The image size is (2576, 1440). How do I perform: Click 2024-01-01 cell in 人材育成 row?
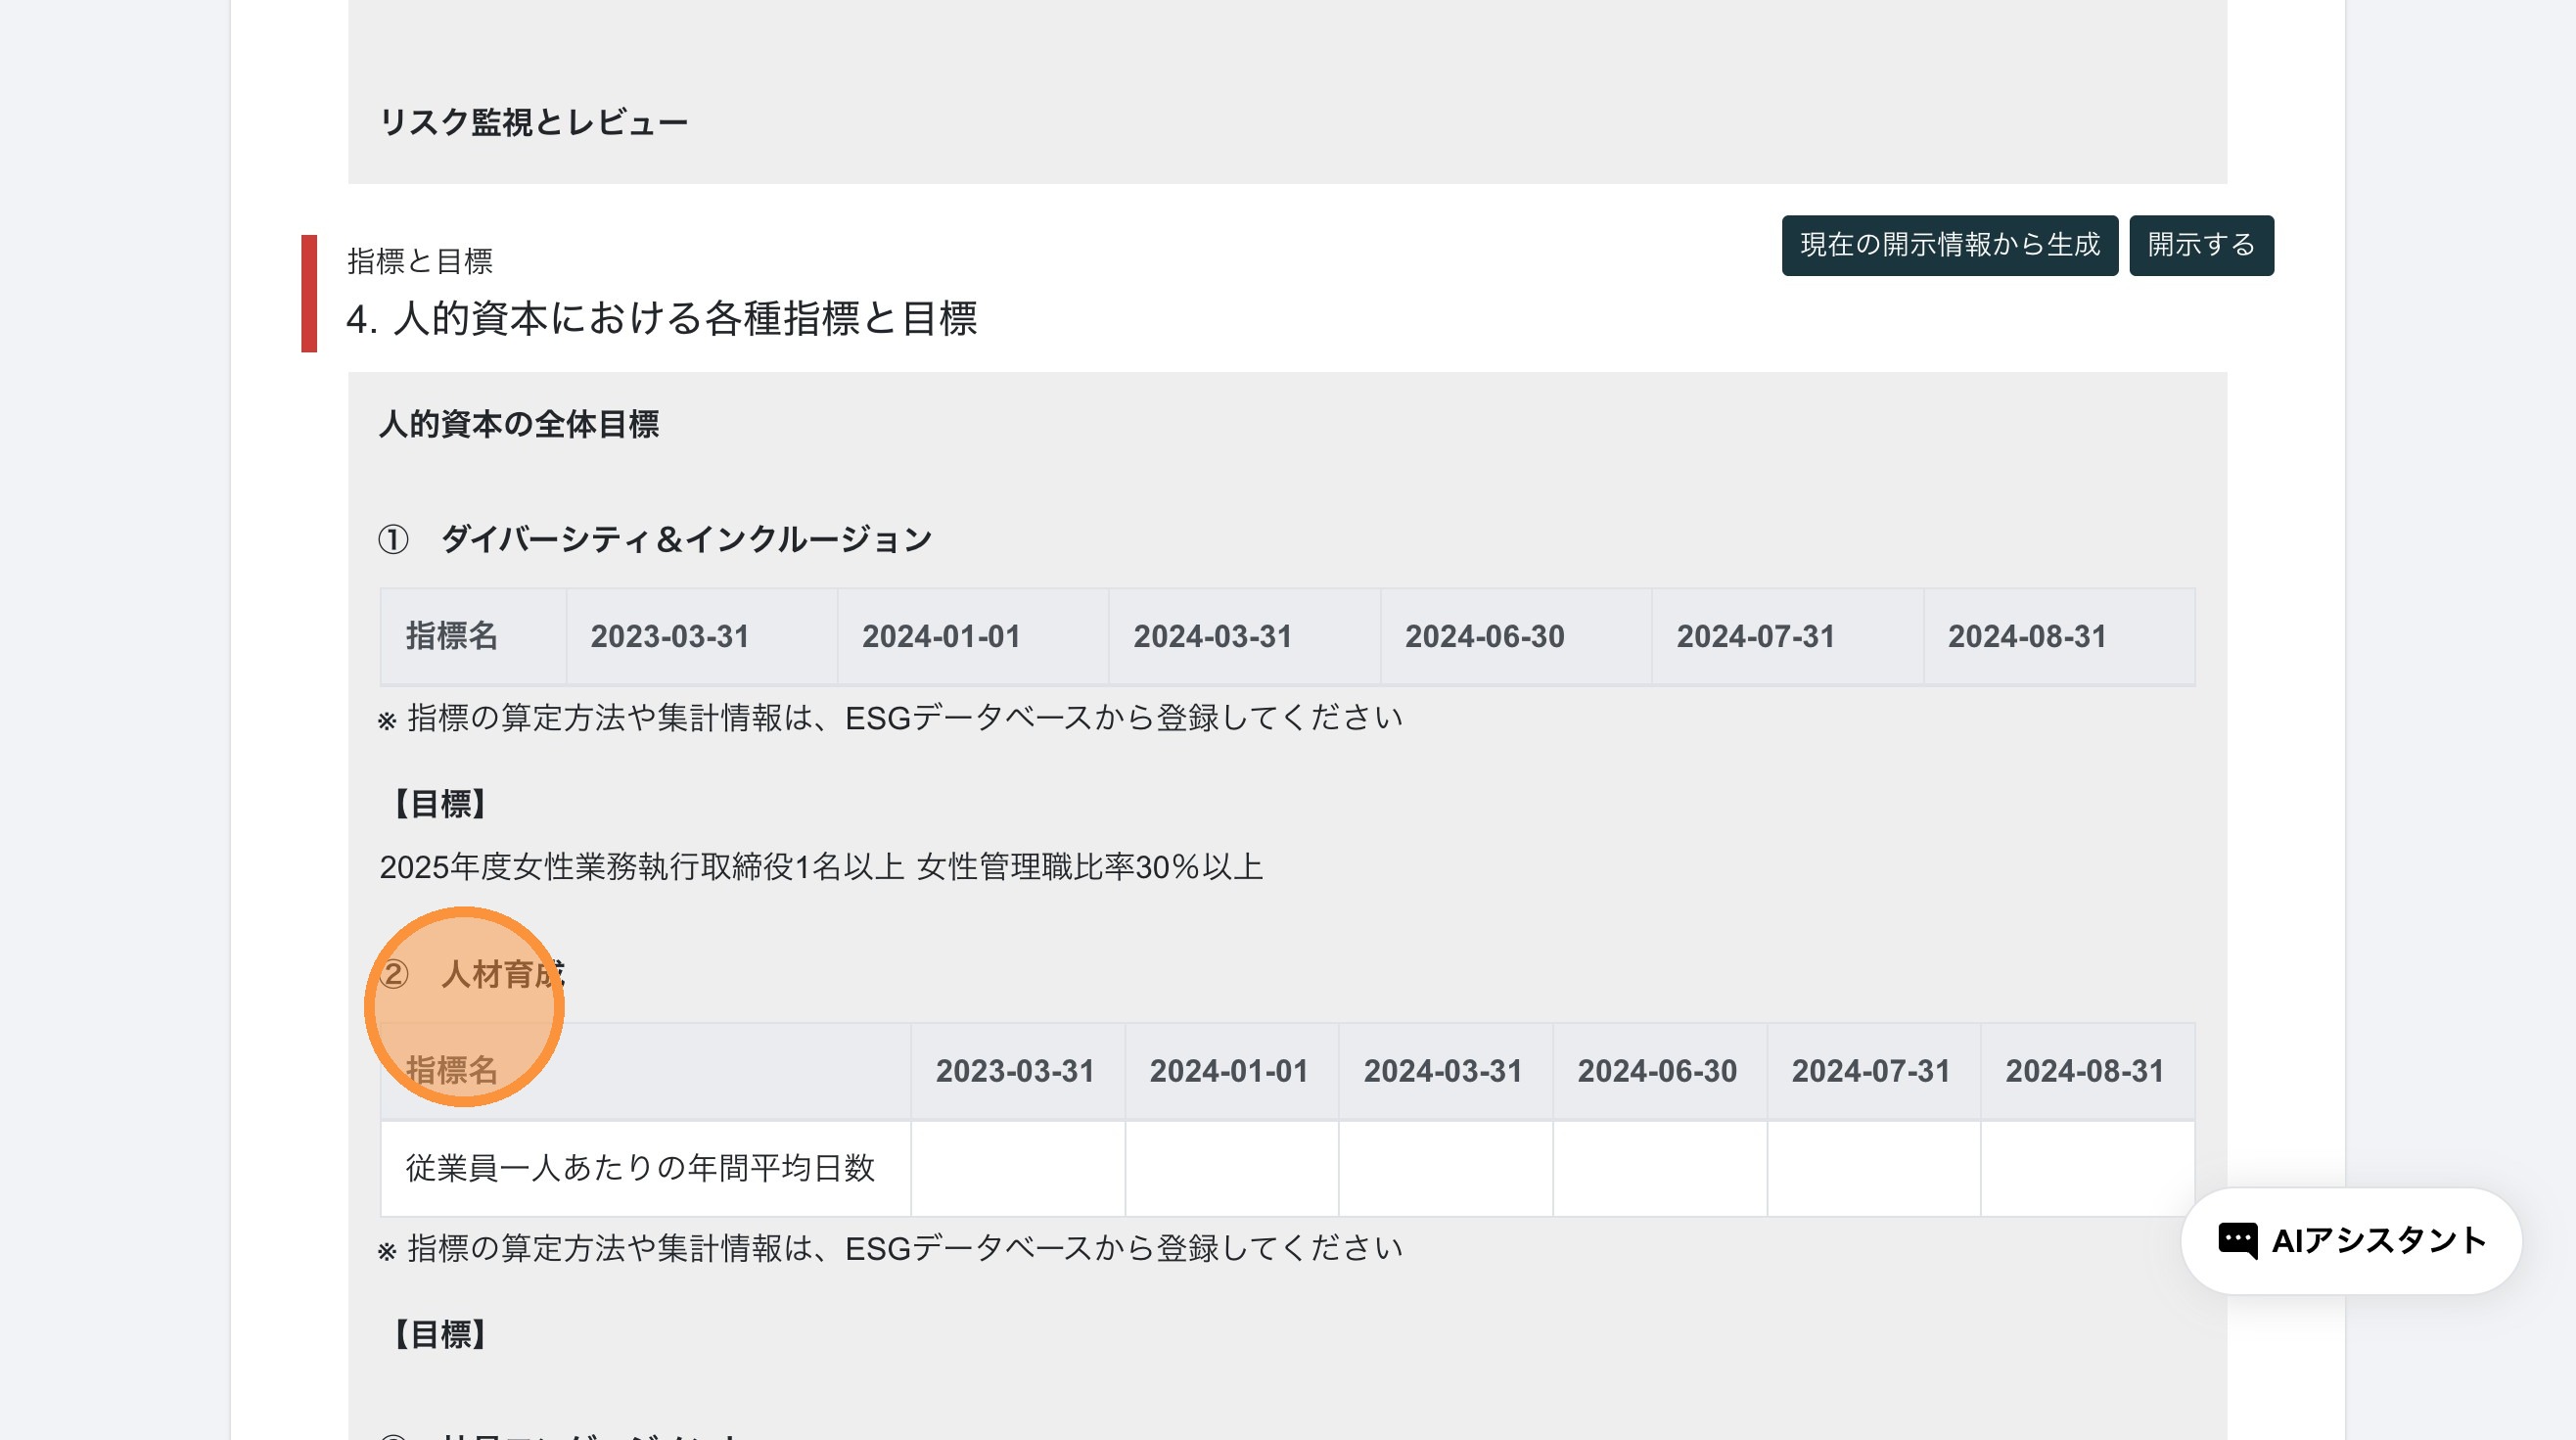(x=1231, y=1168)
